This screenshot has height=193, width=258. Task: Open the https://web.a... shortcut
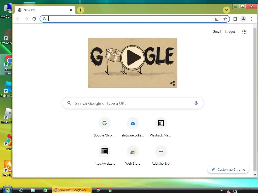pos(104,155)
